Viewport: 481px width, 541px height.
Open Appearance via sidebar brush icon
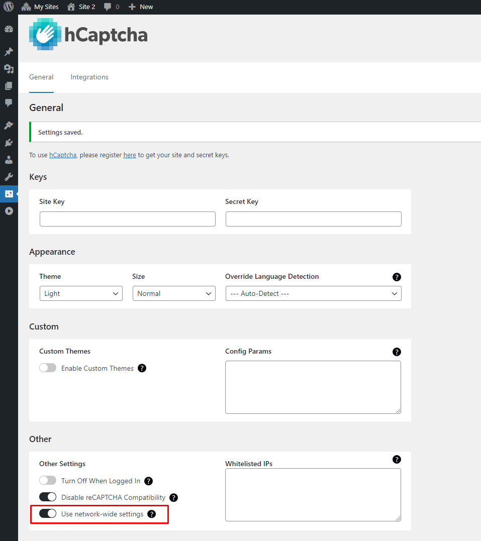pyautogui.click(x=9, y=125)
